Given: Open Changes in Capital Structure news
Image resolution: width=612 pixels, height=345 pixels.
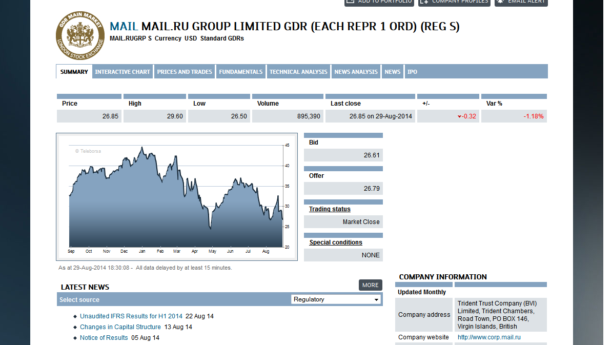Looking at the screenshot, I should coord(120,327).
